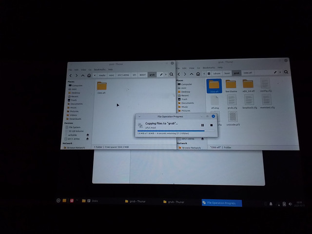Go to parent folder in left Thunar window
The width and height of the screenshot is (312, 234).
83,76
